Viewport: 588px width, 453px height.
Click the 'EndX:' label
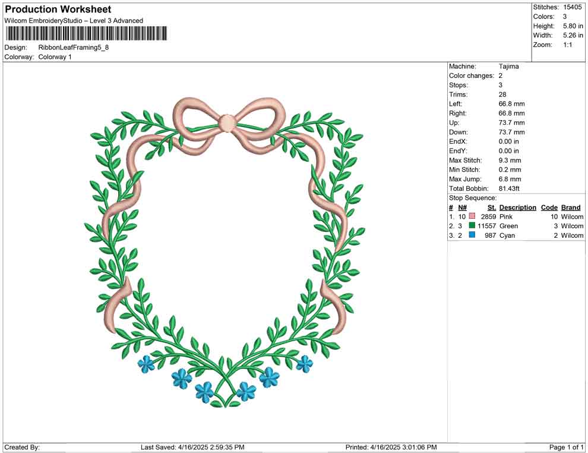[458, 141]
